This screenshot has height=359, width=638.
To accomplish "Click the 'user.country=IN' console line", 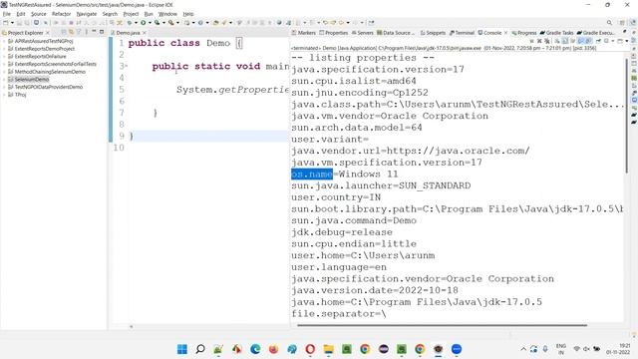I will click(x=336, y=197).
